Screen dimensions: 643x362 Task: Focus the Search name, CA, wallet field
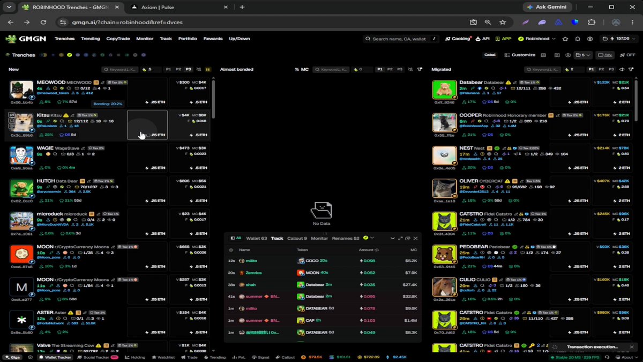[x=401, y=39]
